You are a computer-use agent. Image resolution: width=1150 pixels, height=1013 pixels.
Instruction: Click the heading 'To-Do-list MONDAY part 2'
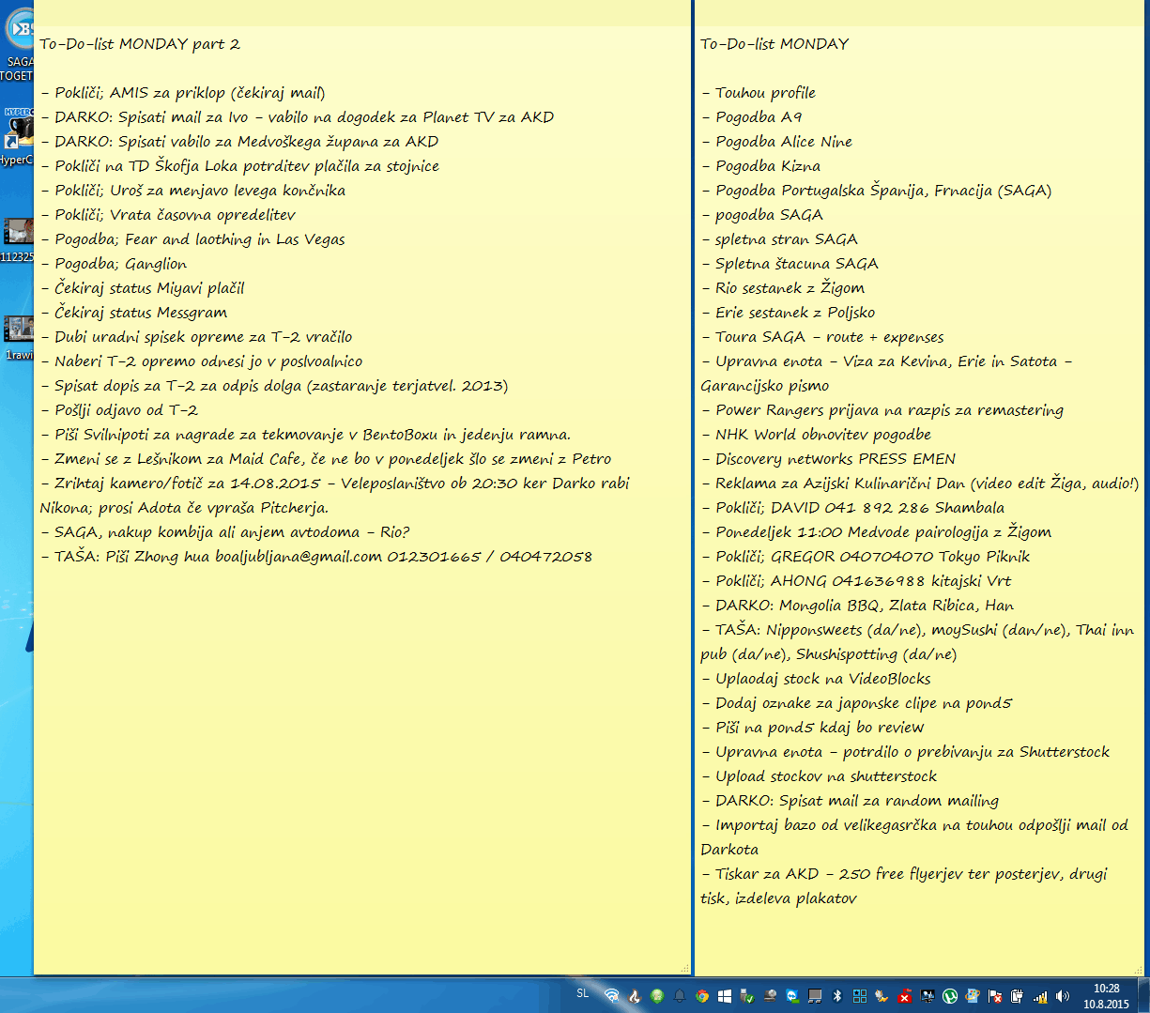coord(140,44)
